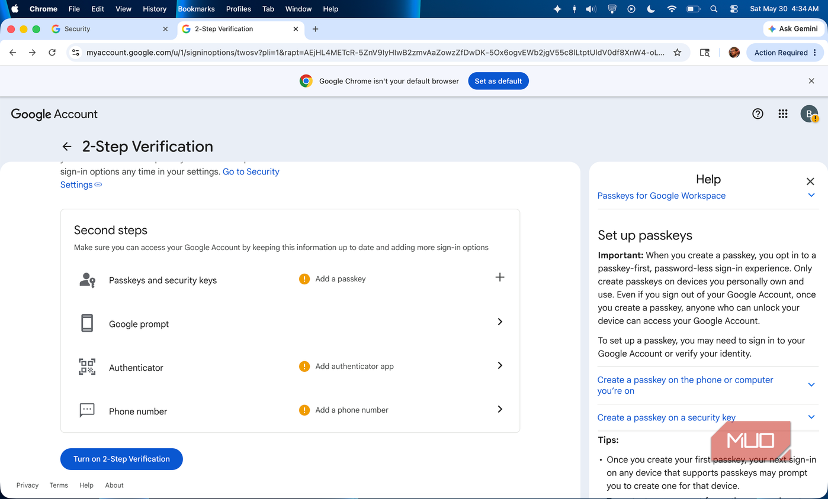Open site information icon in address bar
This screenshot has width=828, height=499.
pyautogui.click(x=75, y=53)
